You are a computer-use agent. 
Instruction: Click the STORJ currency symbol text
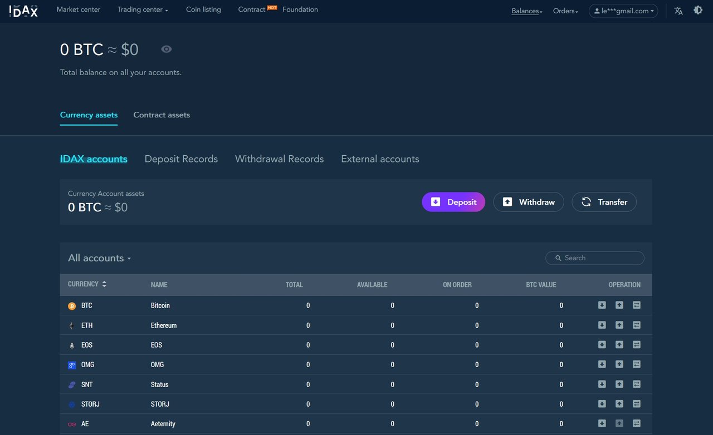pos(90,404)
